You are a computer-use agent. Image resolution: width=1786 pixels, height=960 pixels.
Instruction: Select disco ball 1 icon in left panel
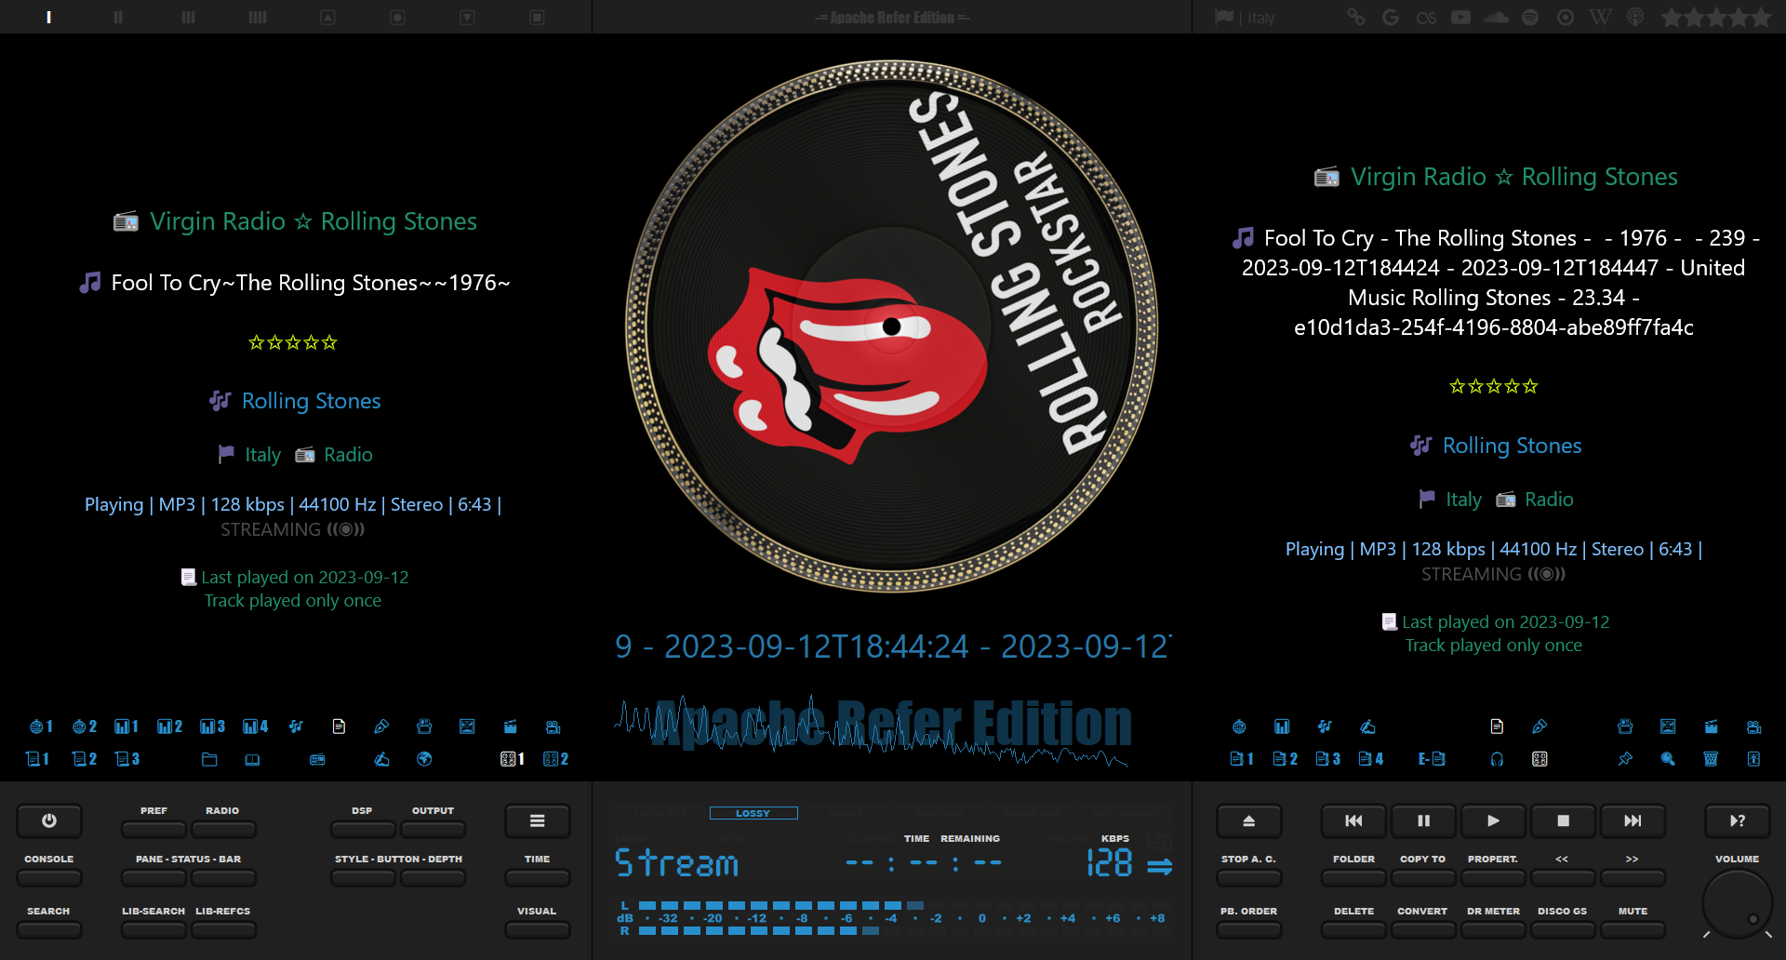pos(41,727)
